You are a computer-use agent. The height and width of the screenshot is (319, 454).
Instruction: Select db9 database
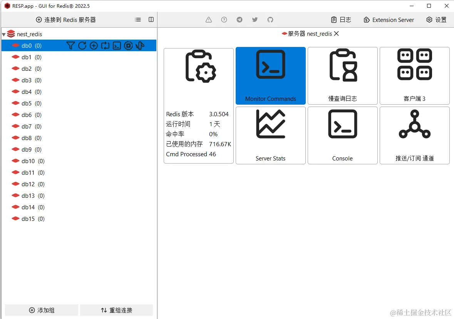coord(79,150)
